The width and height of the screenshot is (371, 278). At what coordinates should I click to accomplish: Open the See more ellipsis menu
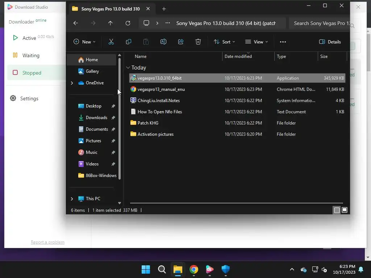[x=283, y=42]
